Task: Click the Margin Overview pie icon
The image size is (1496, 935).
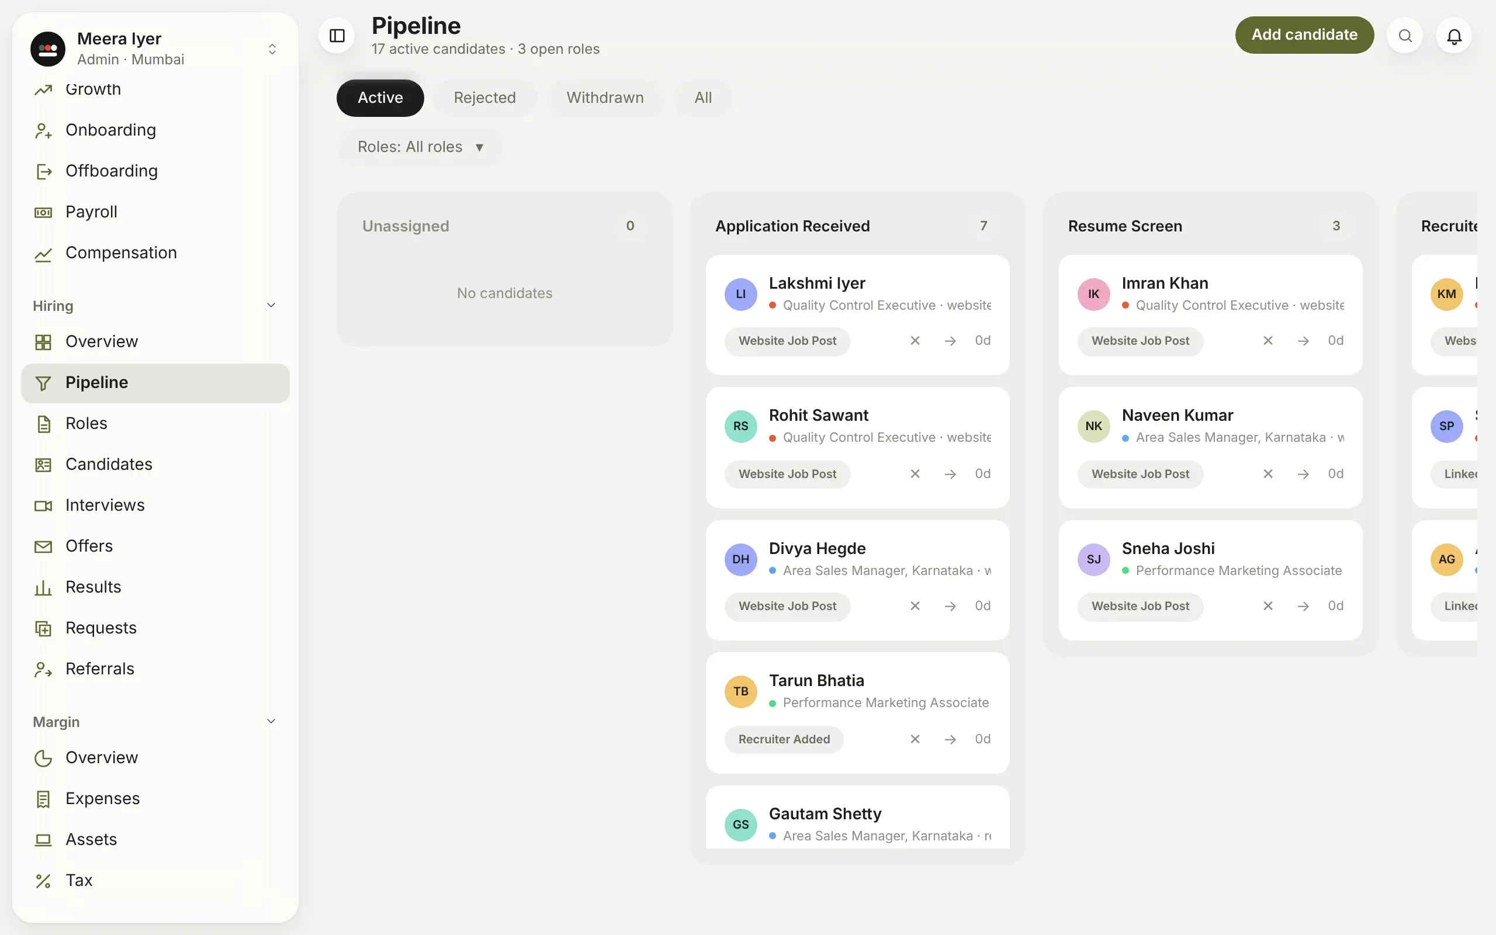Action: click(x=43, y=758)
